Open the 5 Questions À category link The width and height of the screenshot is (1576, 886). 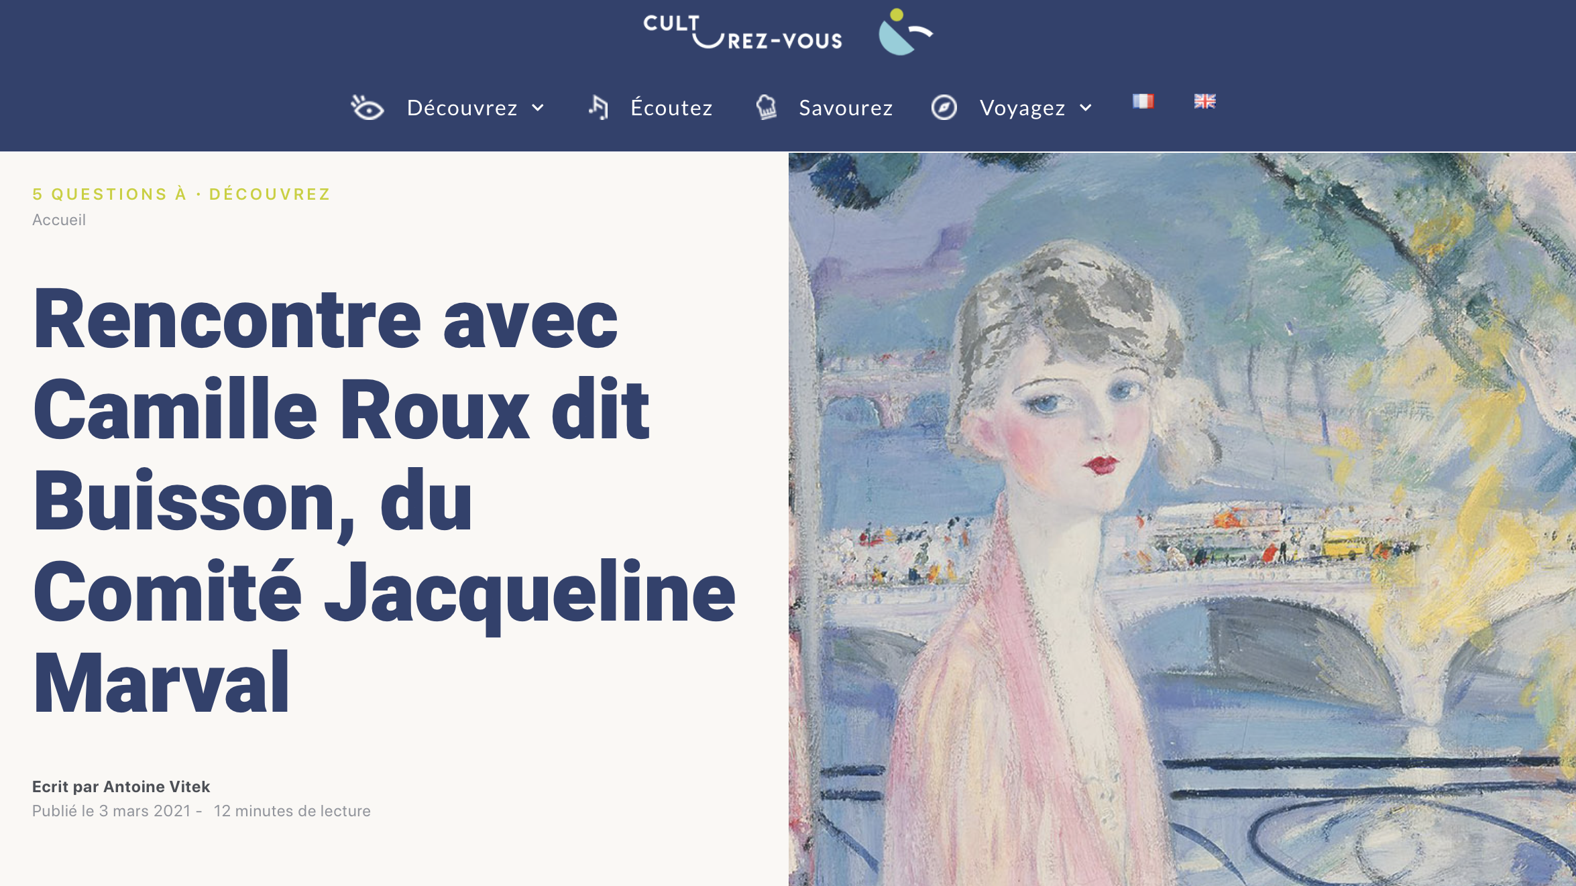pos(109,194)
